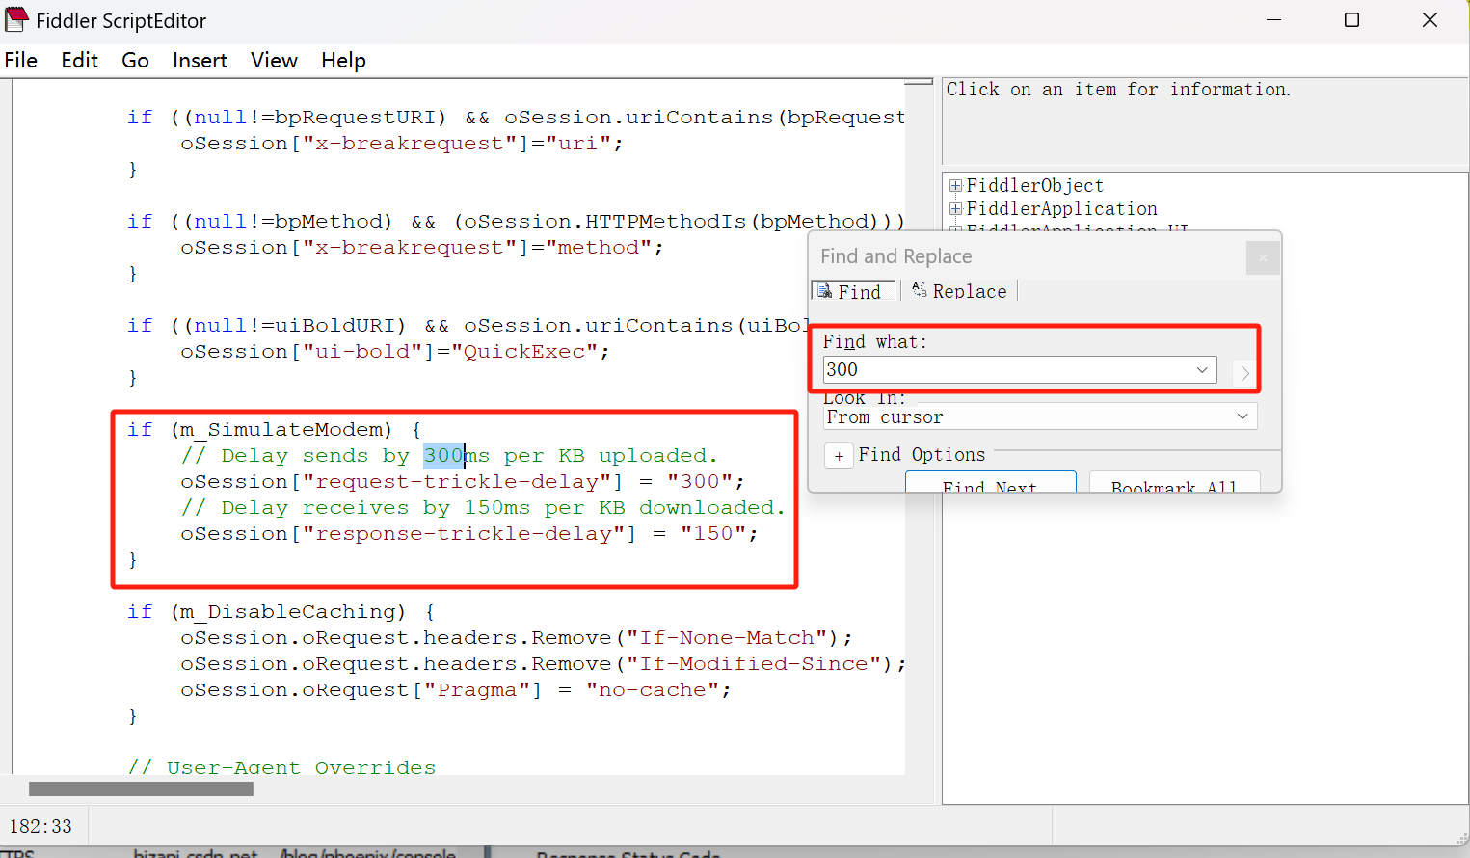Viewport: 1470px width, 858px height.
Task: Minimize the ScriptEditor window
Action: tap(1273, 20)
